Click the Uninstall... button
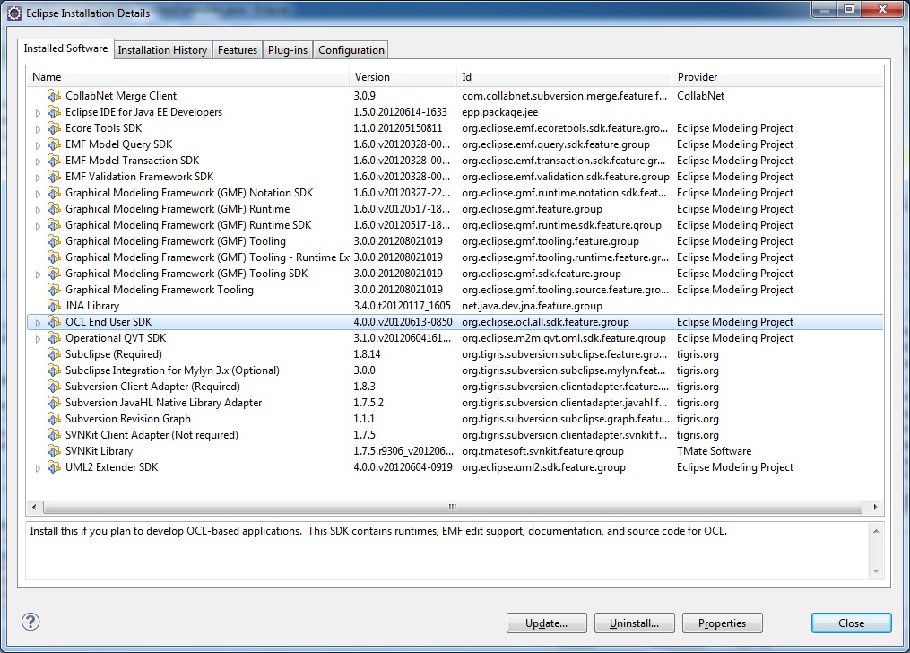Screen dimensions: 910x653 click(635, 623)
